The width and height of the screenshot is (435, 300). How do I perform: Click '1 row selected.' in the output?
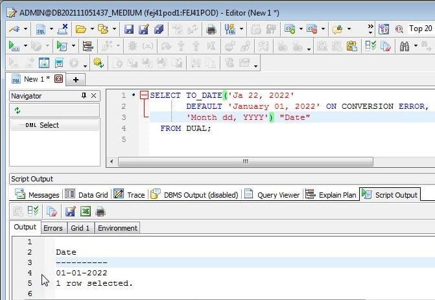(x=94, y=283)
